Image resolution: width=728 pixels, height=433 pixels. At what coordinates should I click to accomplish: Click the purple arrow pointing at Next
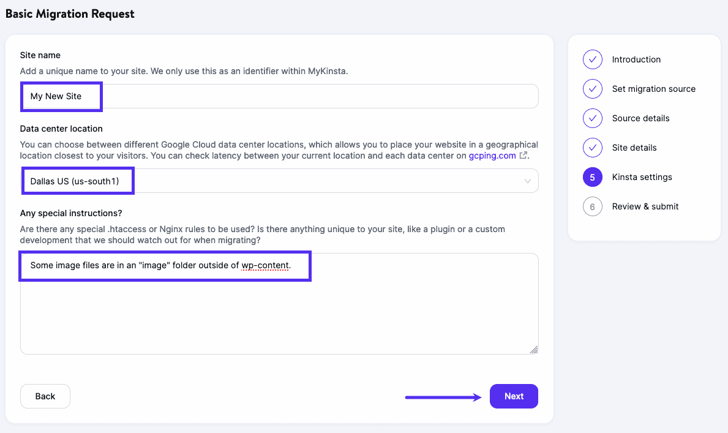tap(443, 397)
